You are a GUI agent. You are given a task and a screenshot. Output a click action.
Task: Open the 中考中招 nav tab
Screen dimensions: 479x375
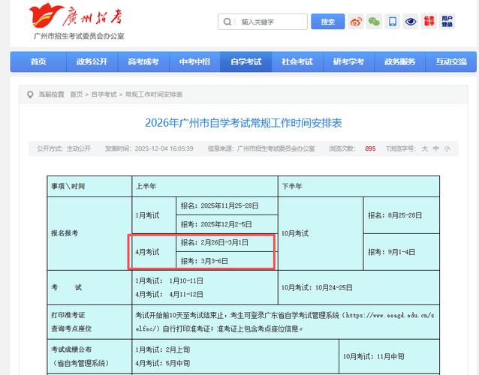pos(194,61)
